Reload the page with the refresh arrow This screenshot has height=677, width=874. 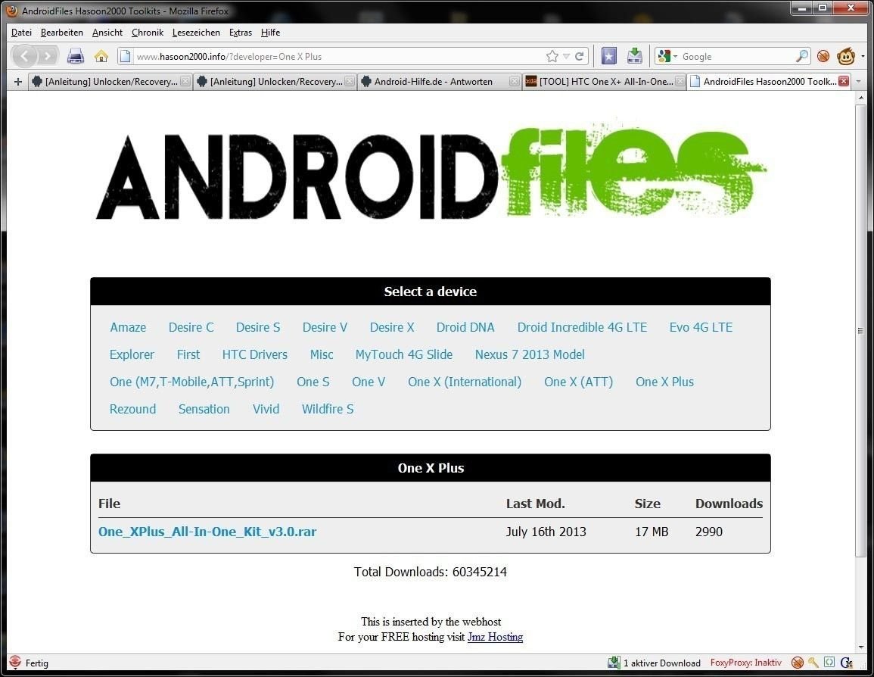(x=579, y=56)
